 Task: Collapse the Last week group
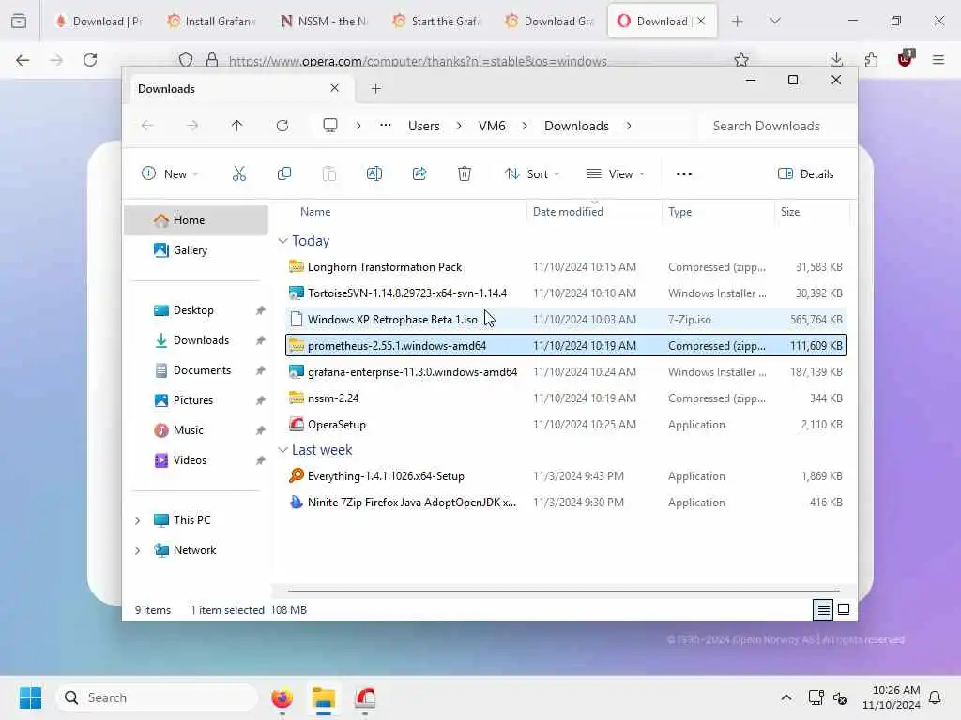point(282,450)
